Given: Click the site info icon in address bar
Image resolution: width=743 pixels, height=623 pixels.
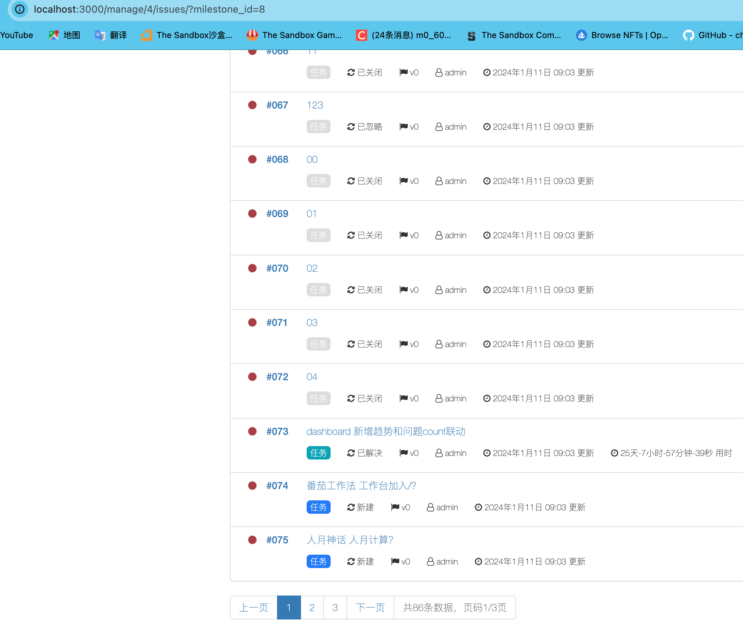Looking at the screenshot, I should tap(19, 9).
